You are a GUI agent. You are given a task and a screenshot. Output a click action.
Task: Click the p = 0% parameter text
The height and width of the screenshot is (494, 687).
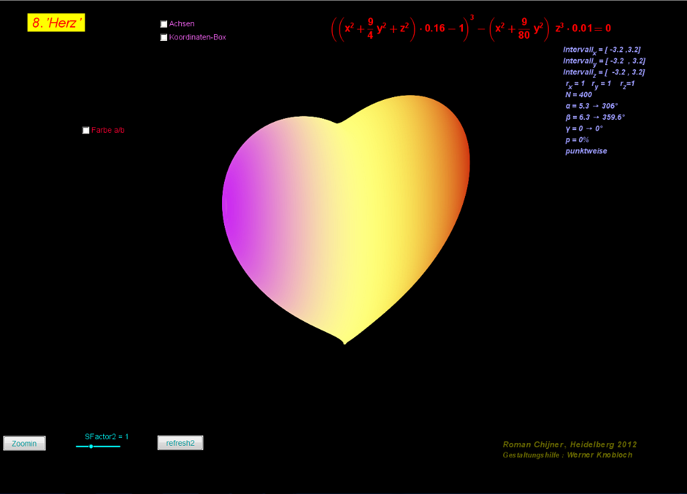(577, 140)
